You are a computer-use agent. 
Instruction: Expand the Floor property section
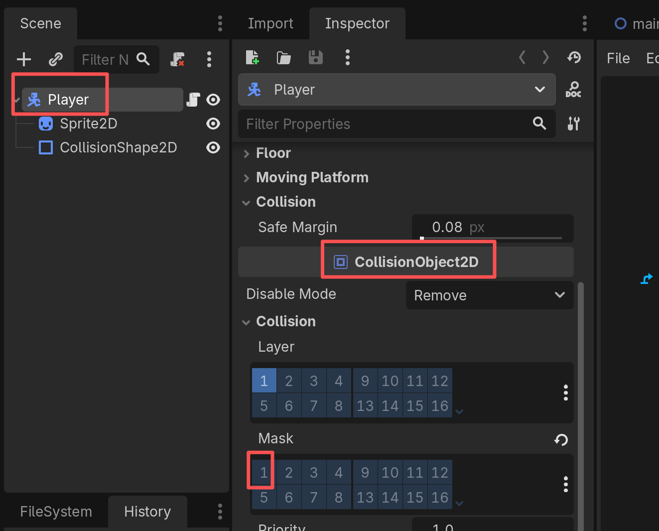pos(273,153)
